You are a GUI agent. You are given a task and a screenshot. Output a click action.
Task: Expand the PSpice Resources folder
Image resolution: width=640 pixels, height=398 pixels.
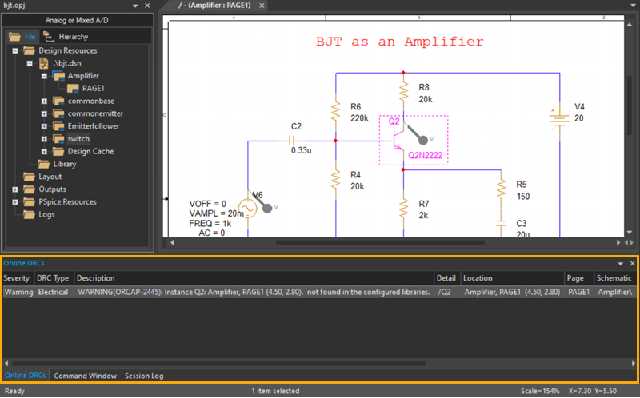(x=16, y=202)
